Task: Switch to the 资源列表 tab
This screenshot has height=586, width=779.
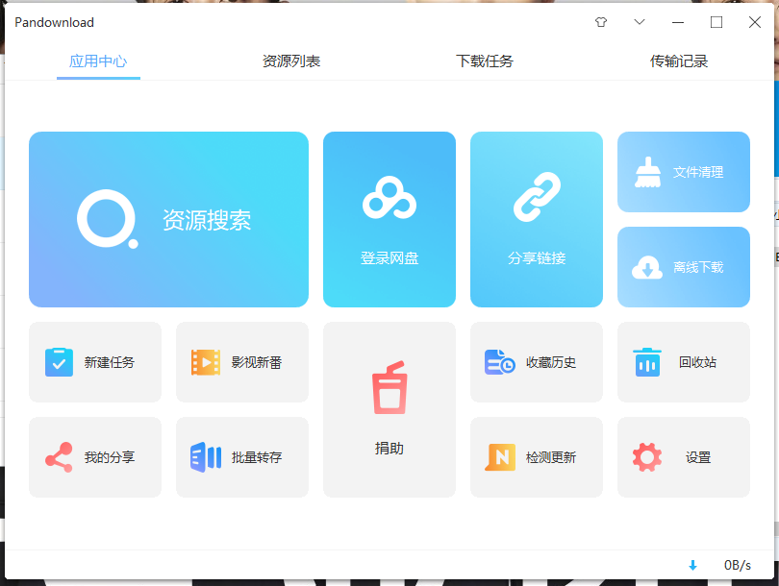Action: click(x=290, y=60)
